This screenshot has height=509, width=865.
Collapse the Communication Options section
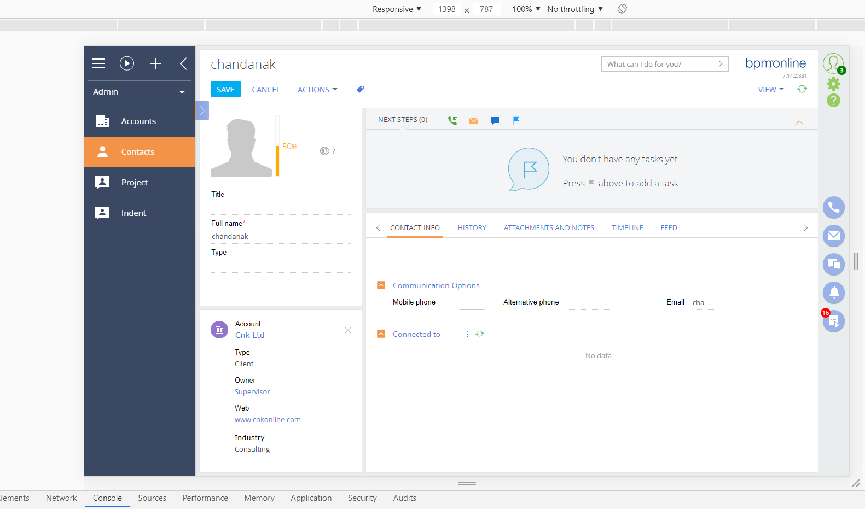click(x=381, y=285)
